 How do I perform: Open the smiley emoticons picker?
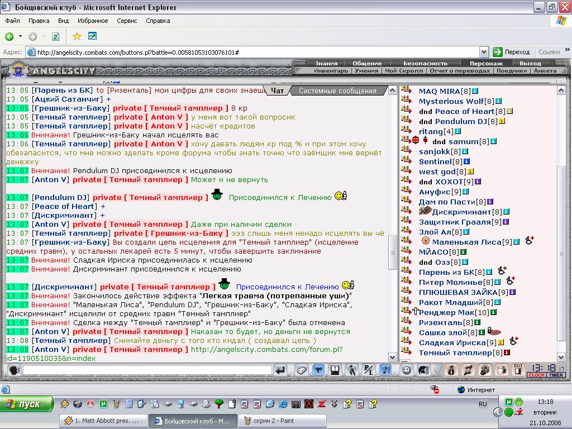(406, 370)
